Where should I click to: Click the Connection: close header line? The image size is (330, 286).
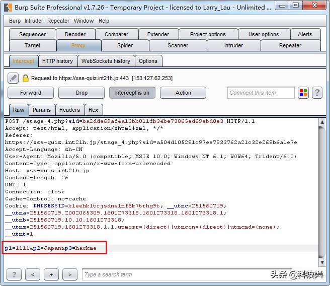point(35,192)
